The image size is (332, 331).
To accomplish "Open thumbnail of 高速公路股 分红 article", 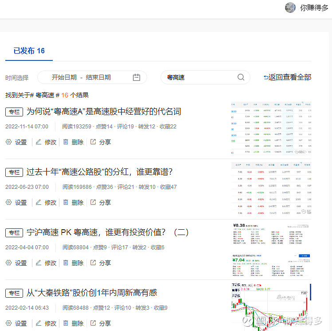I will [x=271, y=189].
